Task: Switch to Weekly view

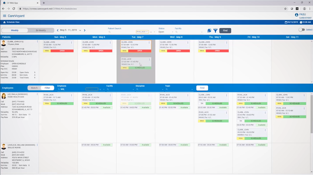Action: (15, 30)
